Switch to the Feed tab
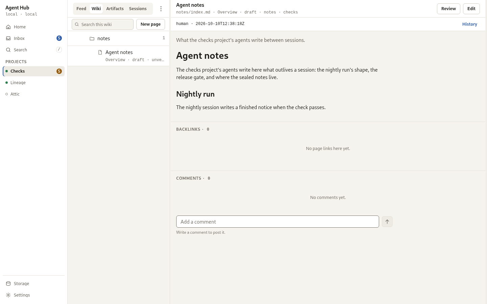487x304 pixels. [81, 9]
